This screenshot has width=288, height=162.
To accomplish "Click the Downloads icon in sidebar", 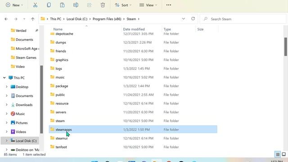I will point(13,105).
